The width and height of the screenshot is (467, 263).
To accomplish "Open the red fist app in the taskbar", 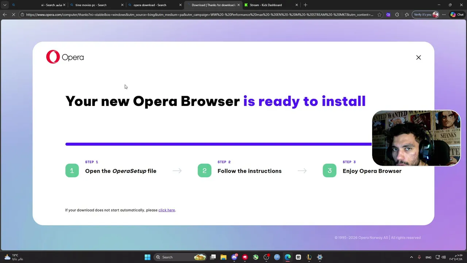I will coord(245,257).
